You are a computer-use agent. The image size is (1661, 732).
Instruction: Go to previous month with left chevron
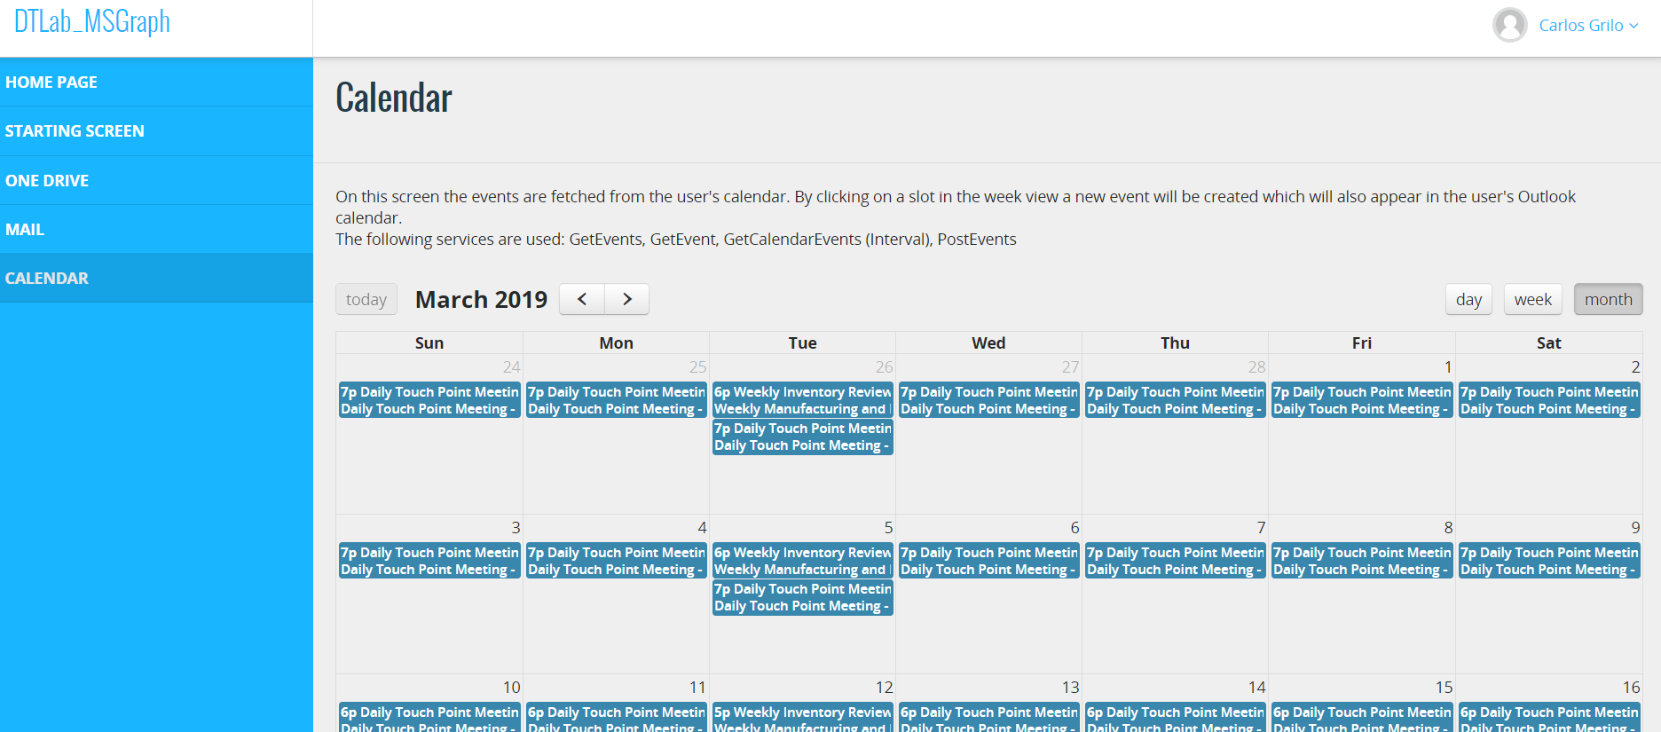pyautogui.click(x=582, y=299)
